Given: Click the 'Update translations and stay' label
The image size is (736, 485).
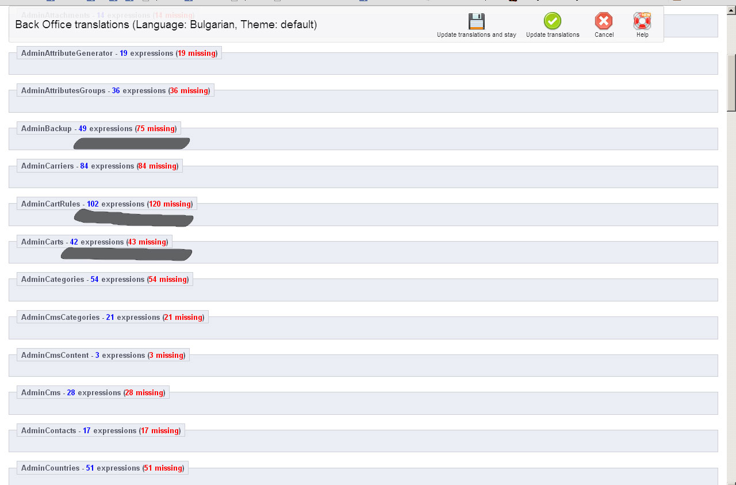Looking at the screenshot, I should tap(477, 35).
